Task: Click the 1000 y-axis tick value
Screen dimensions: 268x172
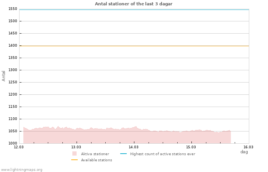Action: click(x=13, y=143)
